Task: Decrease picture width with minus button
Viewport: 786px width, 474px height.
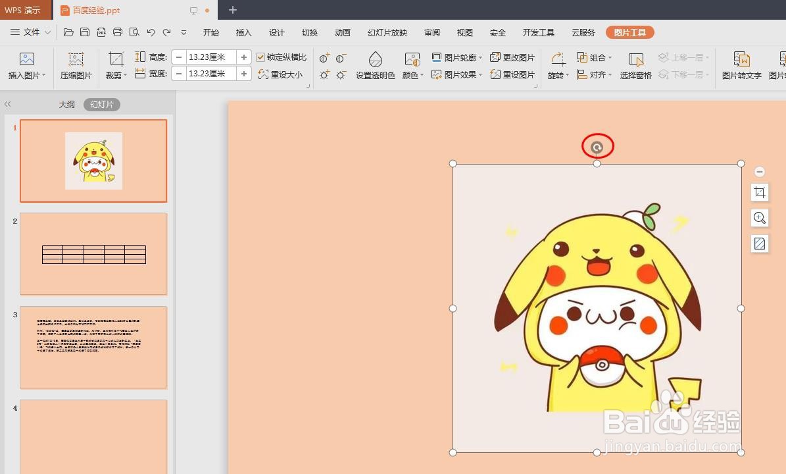Action: click(178, 74)
